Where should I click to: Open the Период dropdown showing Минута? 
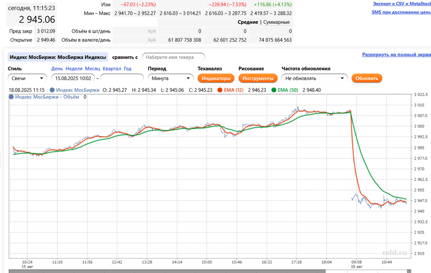(x=171, y=78)
